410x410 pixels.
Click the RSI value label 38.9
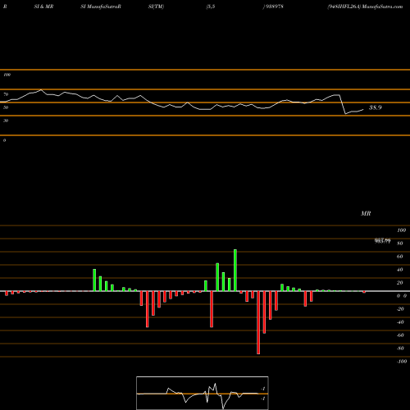375,107
